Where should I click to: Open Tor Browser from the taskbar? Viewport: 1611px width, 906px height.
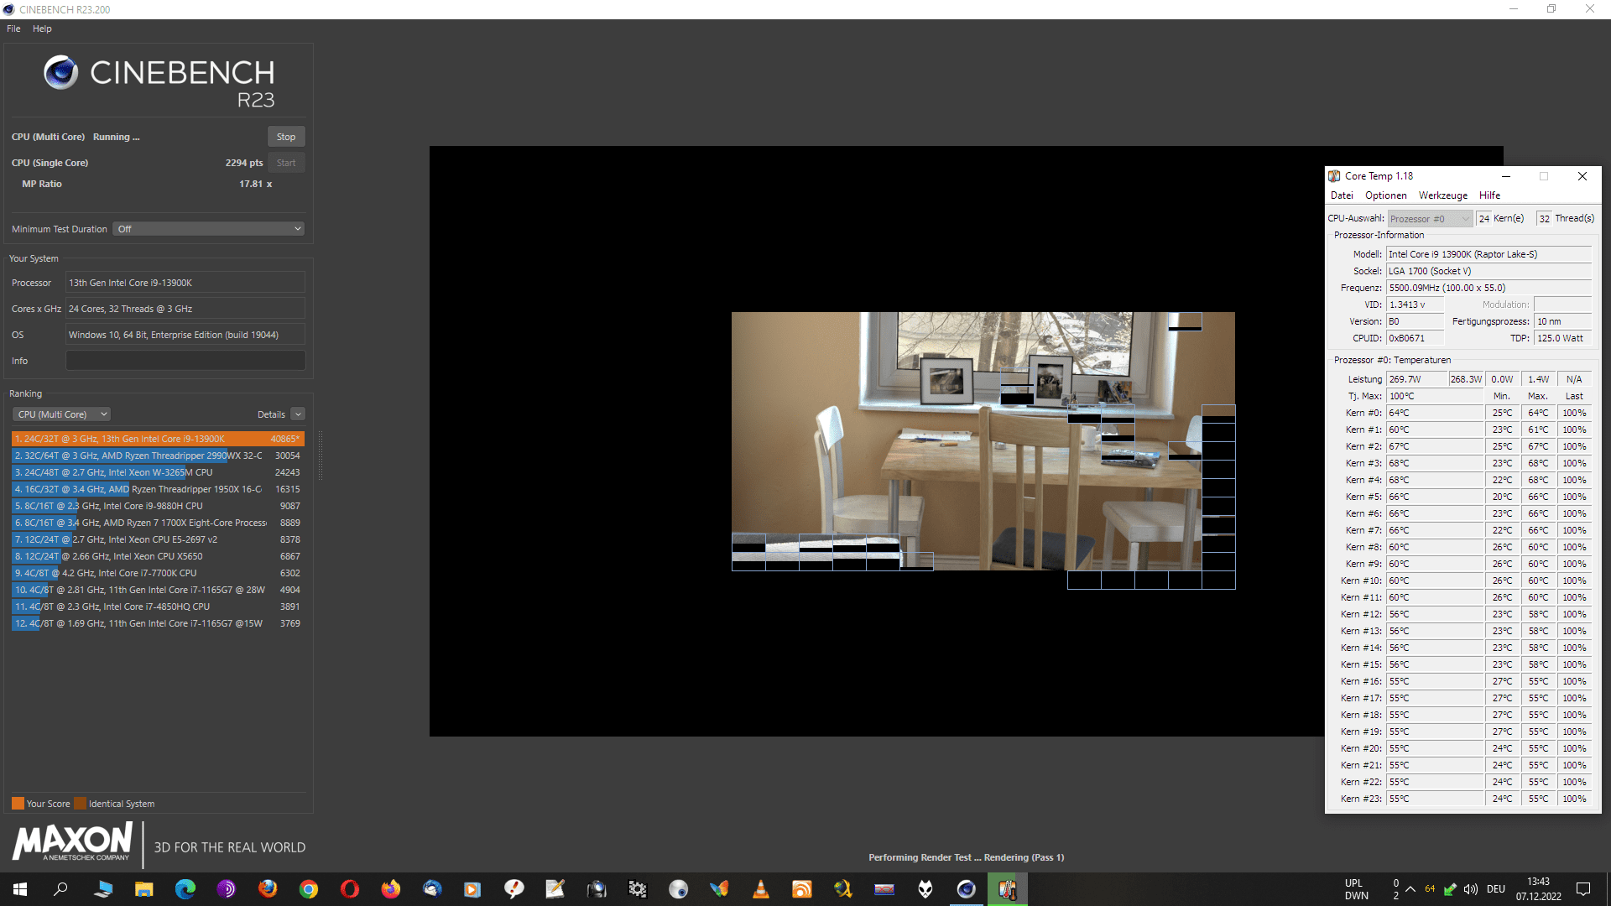pyautogui.click(x=227, y=889)
